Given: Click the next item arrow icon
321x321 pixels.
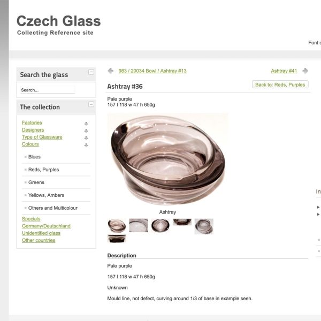Looking at the screenshot, I should coord(305,71).
